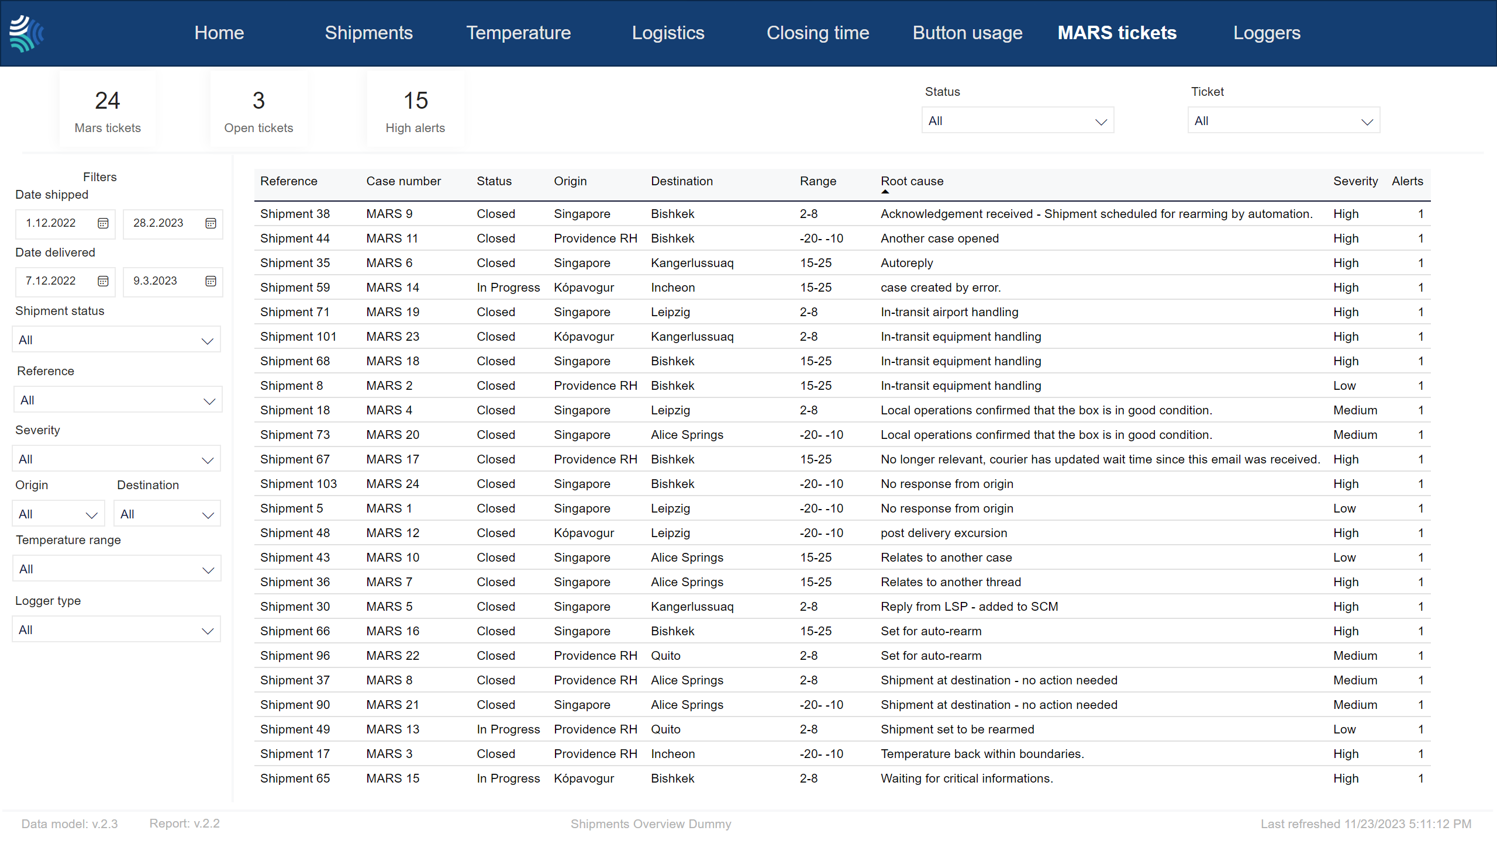Open calendar for Date shipped start 1.12.2022

pyautogui.click(x=103, y=223)
